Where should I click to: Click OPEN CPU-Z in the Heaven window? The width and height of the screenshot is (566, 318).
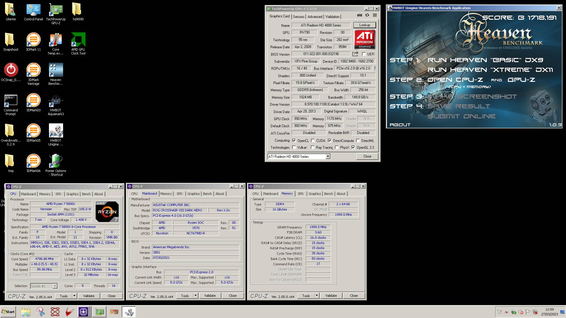(455, 80)
